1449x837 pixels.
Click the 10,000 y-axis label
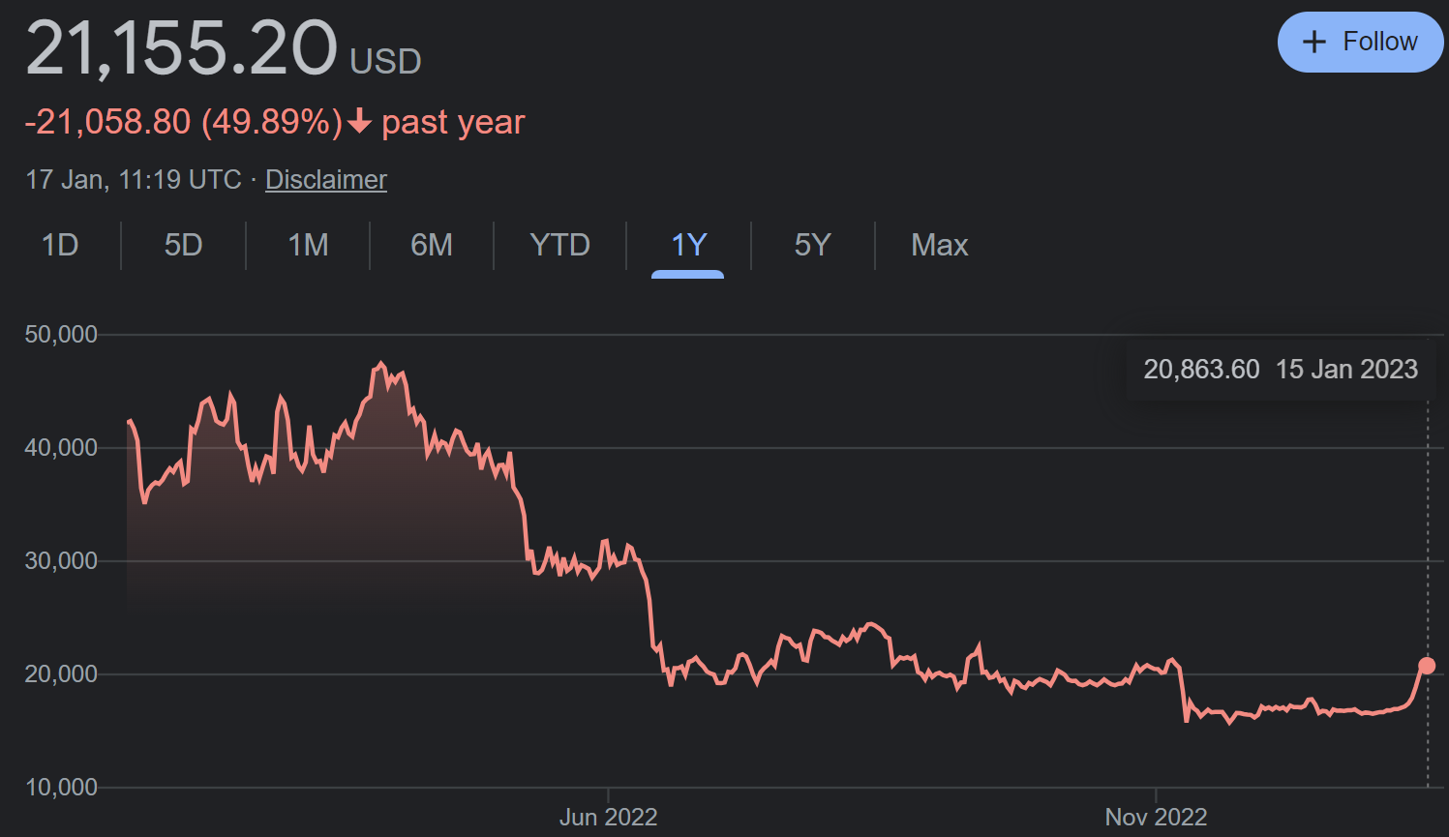61,788
